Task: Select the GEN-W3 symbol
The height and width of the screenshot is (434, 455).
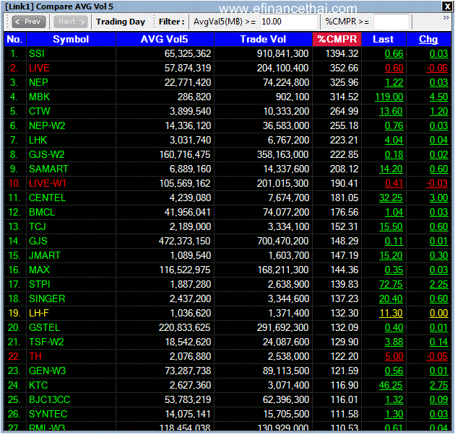Action: coord(47,371)
